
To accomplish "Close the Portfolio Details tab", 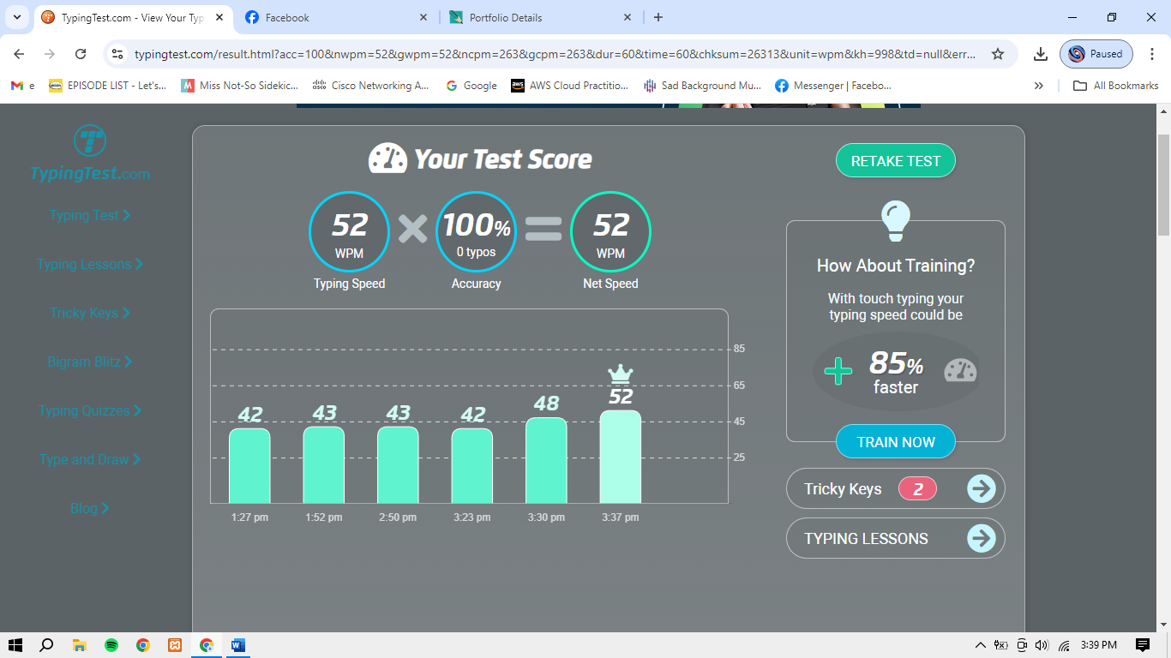I will (628, 17).
